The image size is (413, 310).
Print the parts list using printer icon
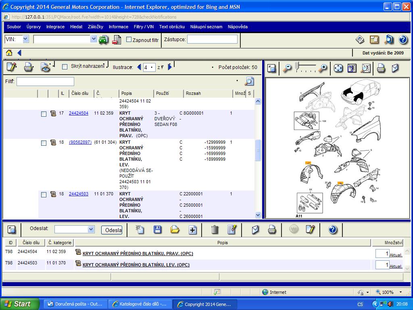click(x=28, y=67)
